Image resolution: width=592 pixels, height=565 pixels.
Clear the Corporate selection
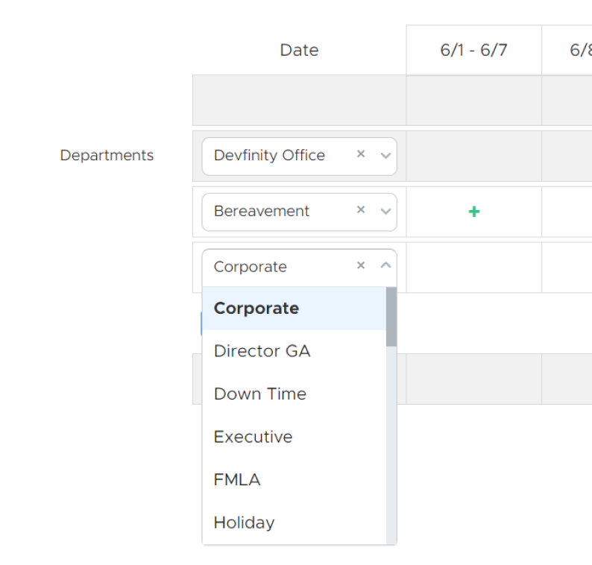tap(361, 265)
